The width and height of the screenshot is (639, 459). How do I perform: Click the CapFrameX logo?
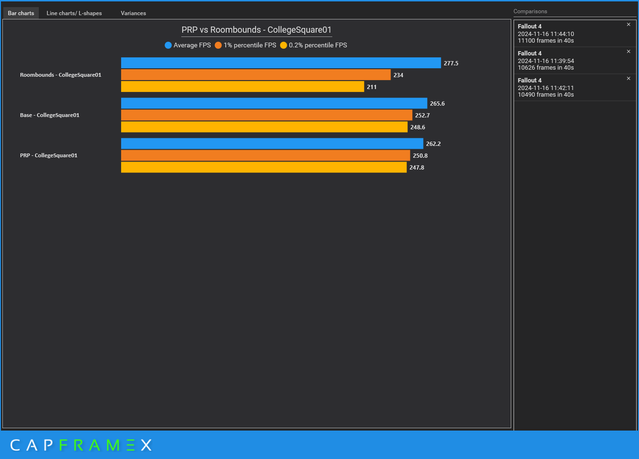81,445
